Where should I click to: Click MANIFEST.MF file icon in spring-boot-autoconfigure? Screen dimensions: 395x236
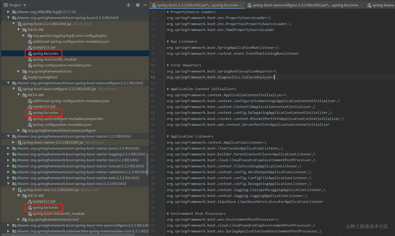click(x=30, y=107)
